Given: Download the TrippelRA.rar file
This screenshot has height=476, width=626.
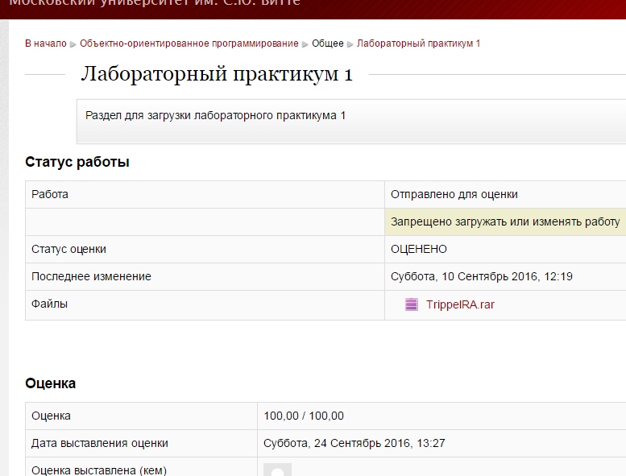Looking at the screenshot, I should [x=460, y=304].
